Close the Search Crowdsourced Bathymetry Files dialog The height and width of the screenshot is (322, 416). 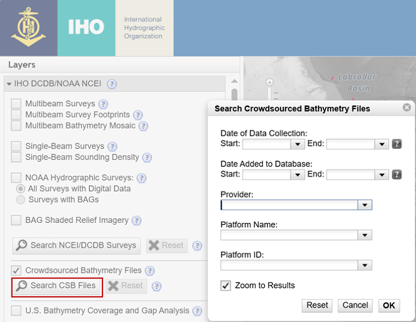pos(406,108)
